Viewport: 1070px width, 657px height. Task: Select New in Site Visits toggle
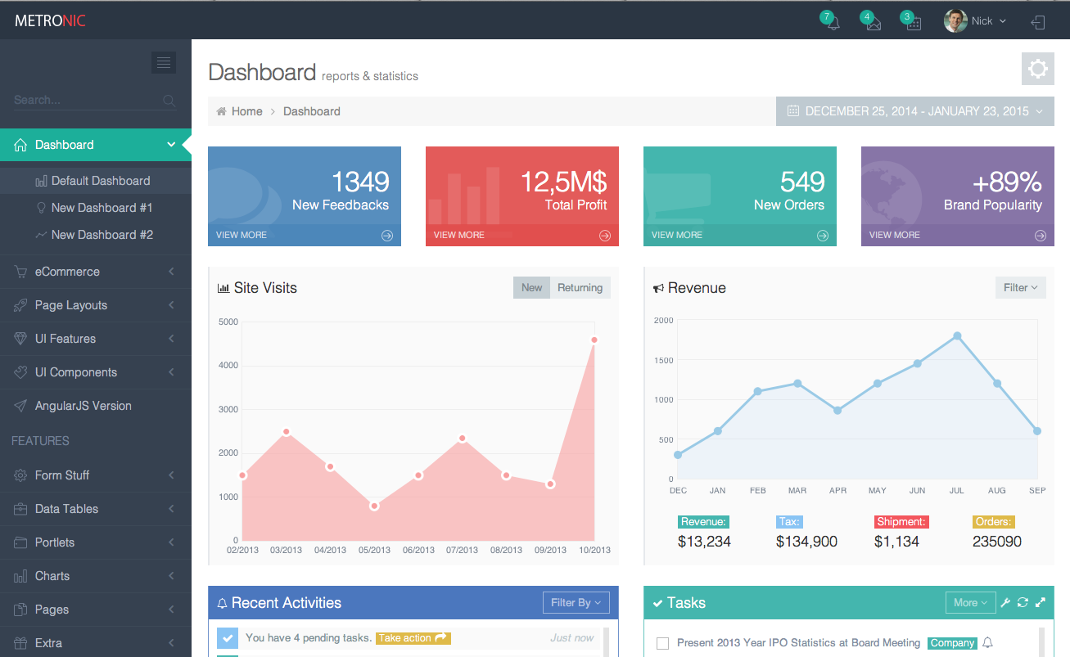click(x=531, y=288)
